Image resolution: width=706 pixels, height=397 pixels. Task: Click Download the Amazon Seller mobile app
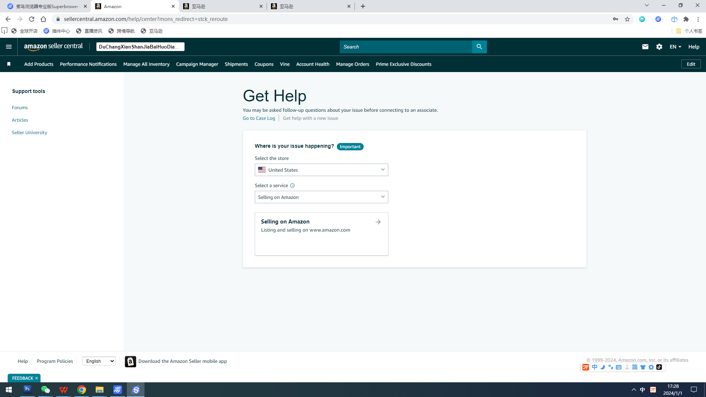point(182,361)
